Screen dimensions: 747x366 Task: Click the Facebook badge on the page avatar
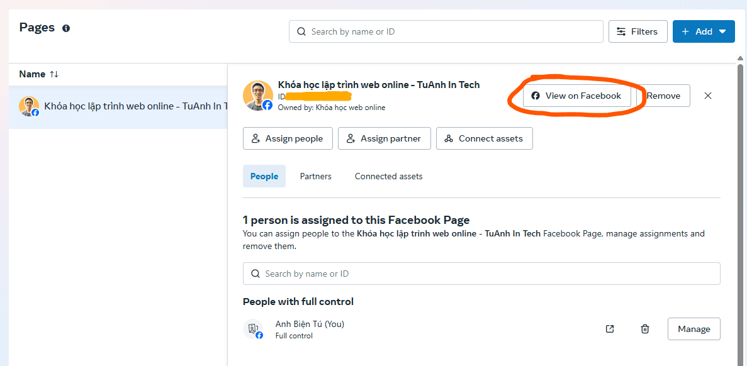tap(269, 106)
